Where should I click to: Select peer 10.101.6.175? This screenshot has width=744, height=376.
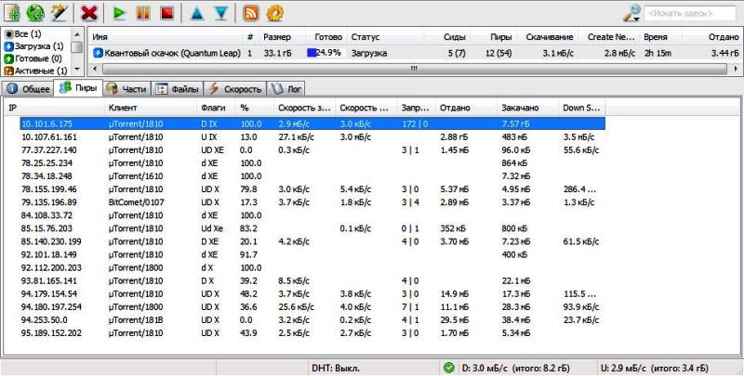point(312,124)
